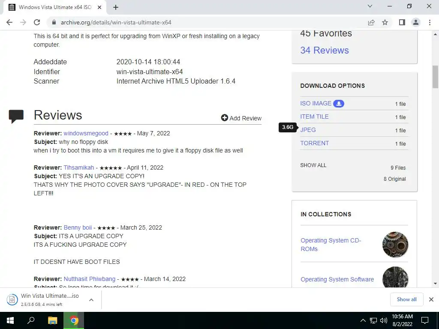
Task: Open reviewer Tihsamikah's profile
Action: point(79,167)
